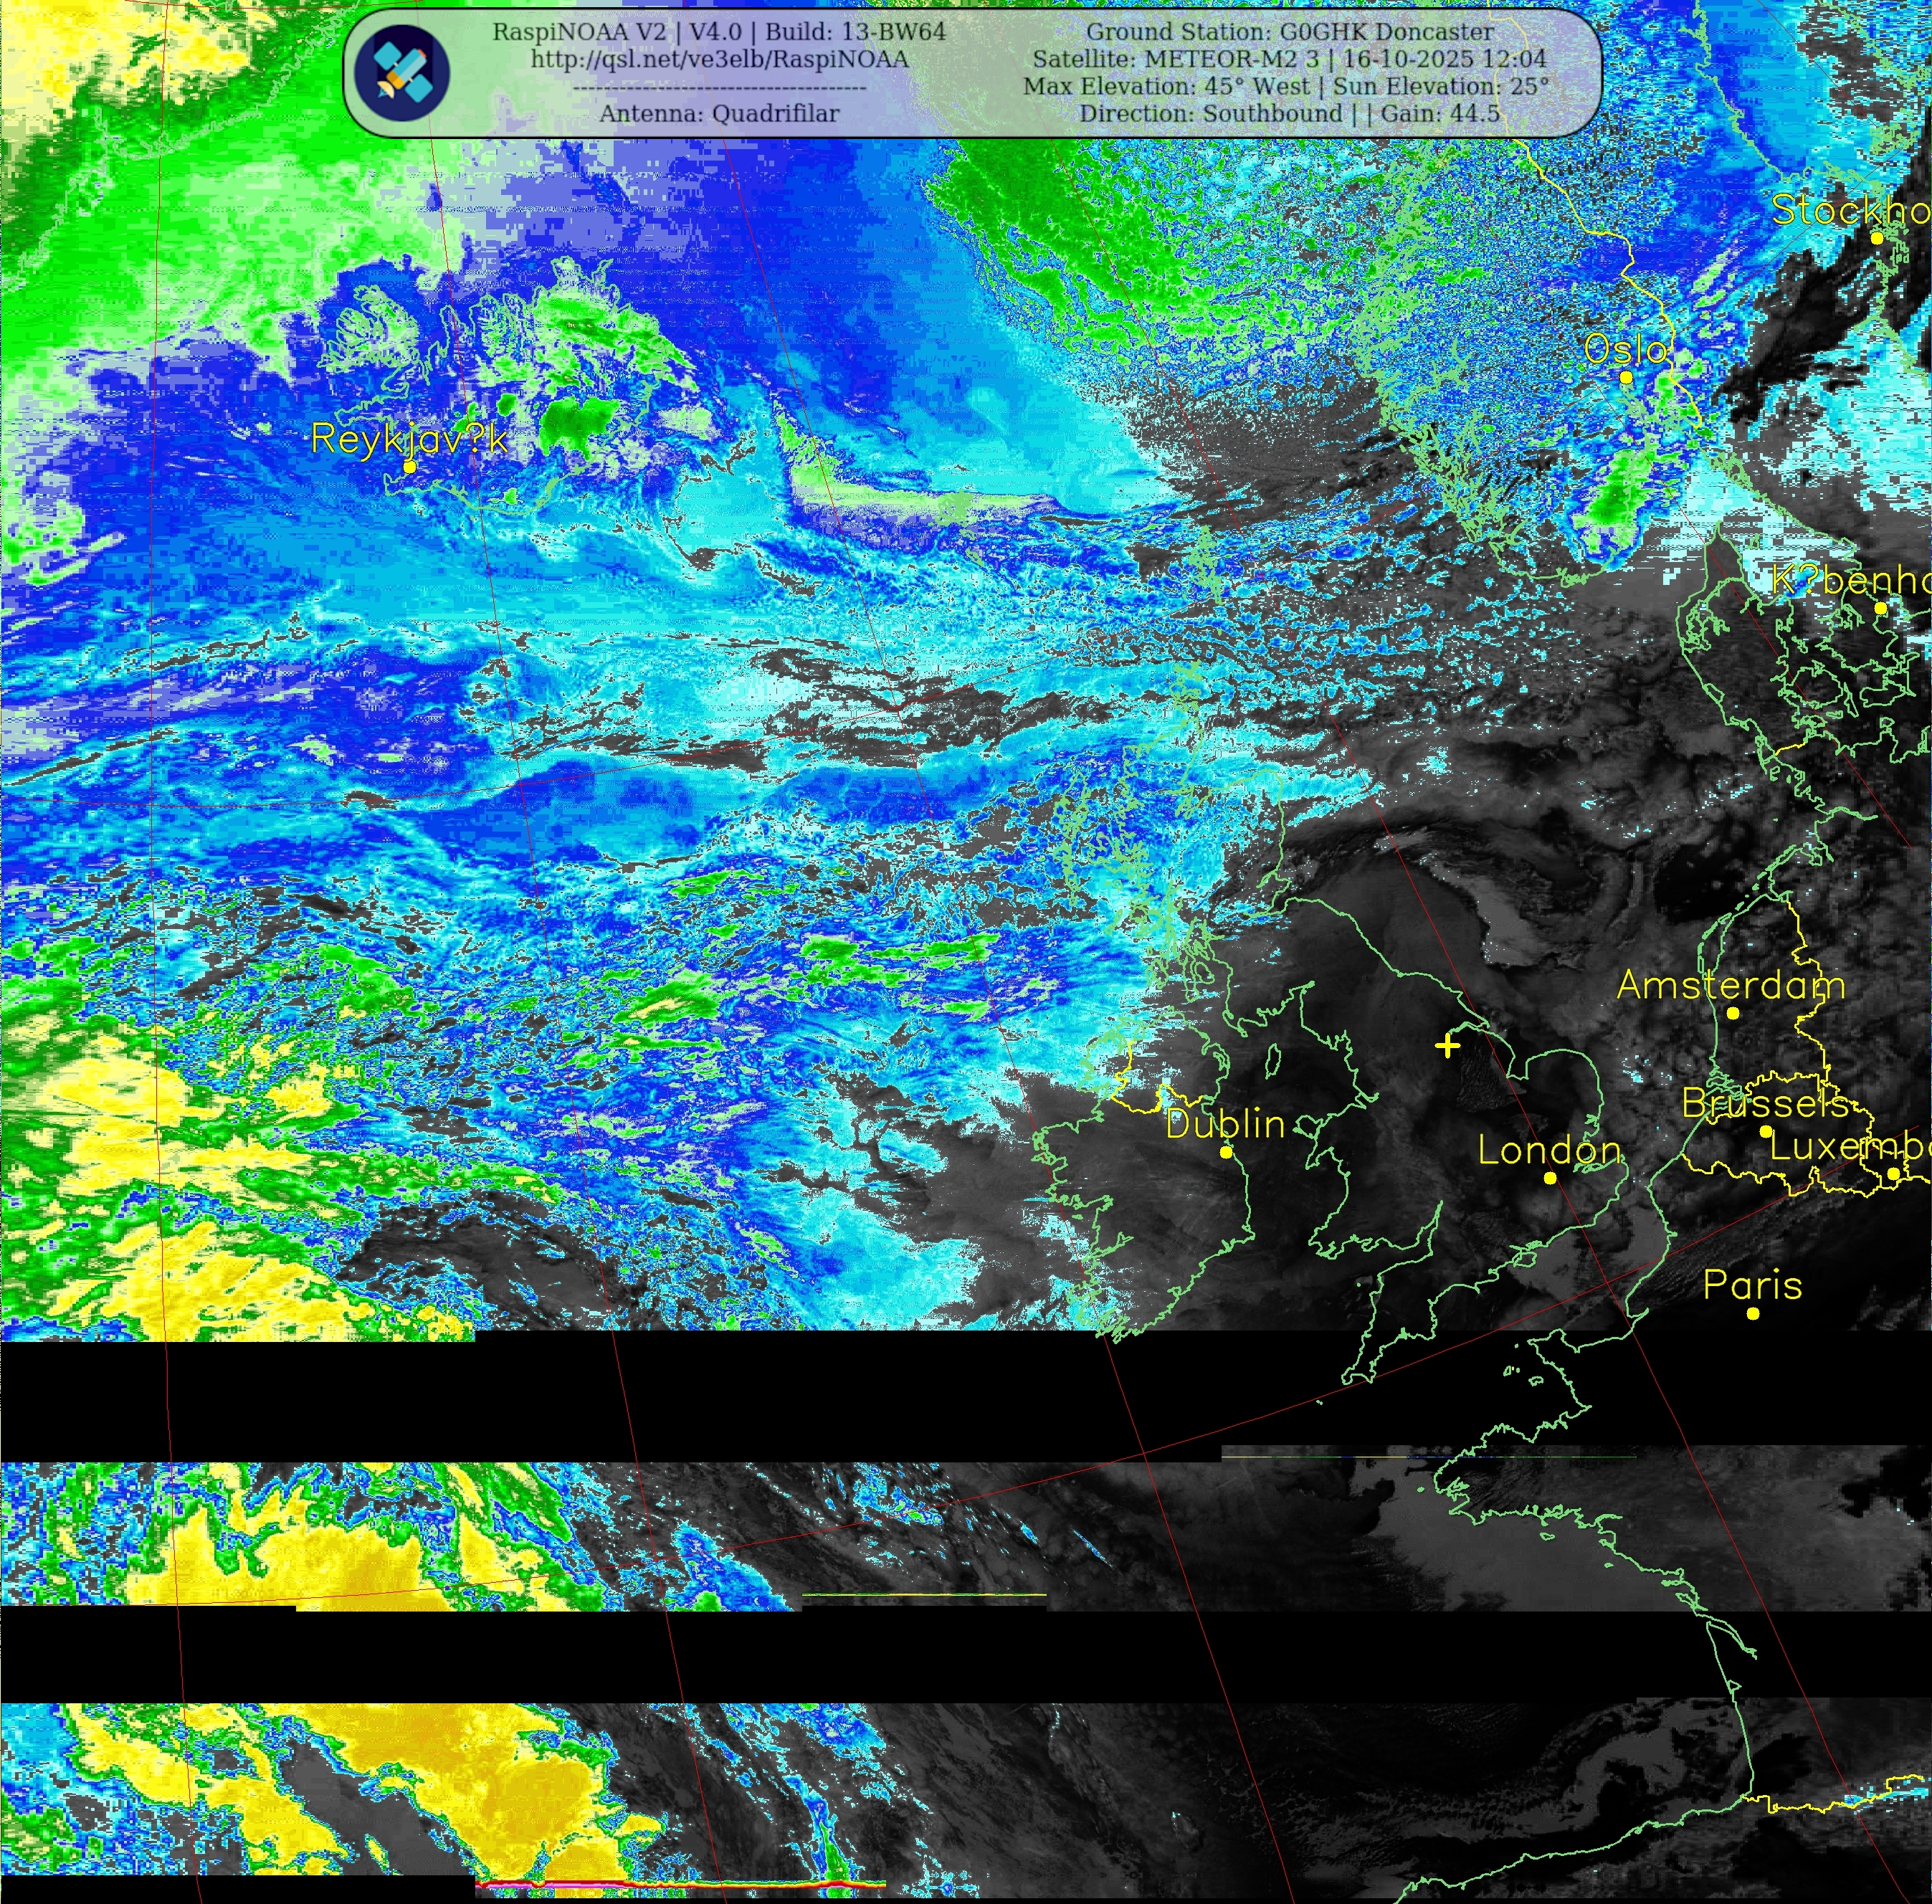Click the Paris city marker dot
The height and width of the screenshot is (1904, 1932).
(x=1753, y=1313)
